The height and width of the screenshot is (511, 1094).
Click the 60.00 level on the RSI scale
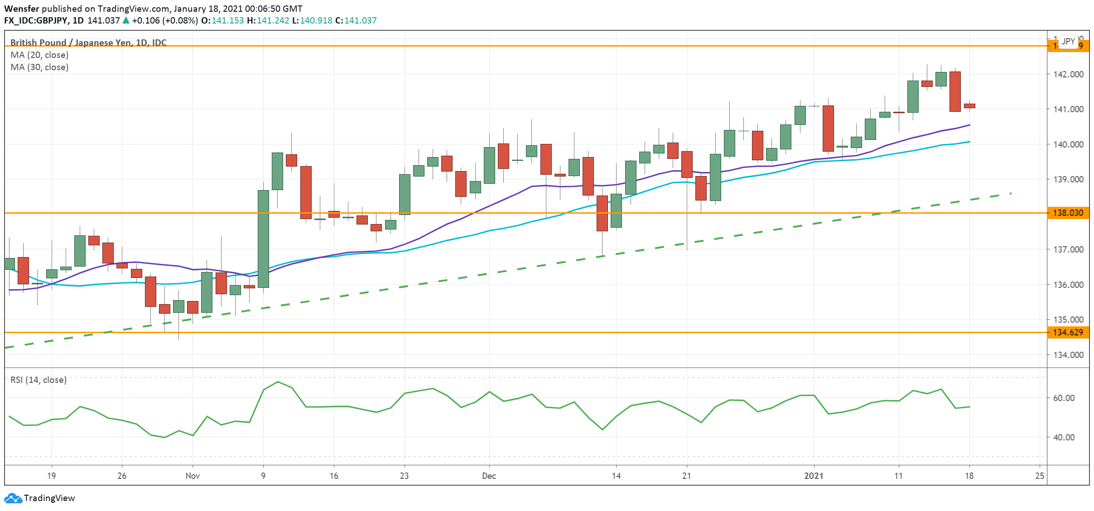coord(1064,398)
